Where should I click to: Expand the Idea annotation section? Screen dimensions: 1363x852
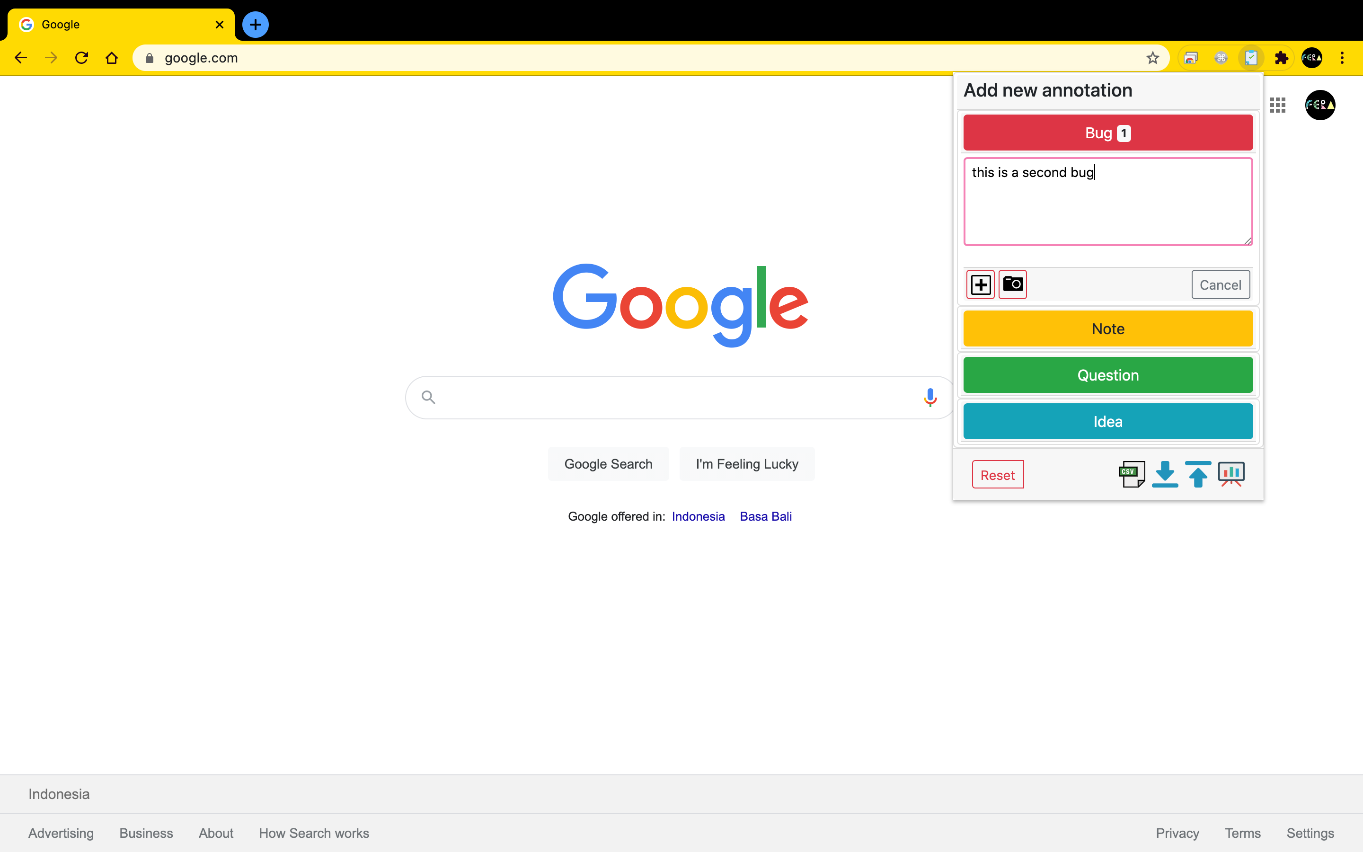tap(1107, 421)
